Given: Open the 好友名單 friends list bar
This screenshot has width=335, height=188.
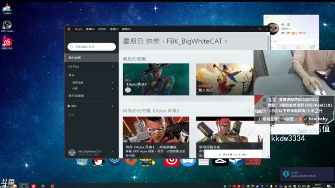Looking at the screenshot, I should [233, 154].
